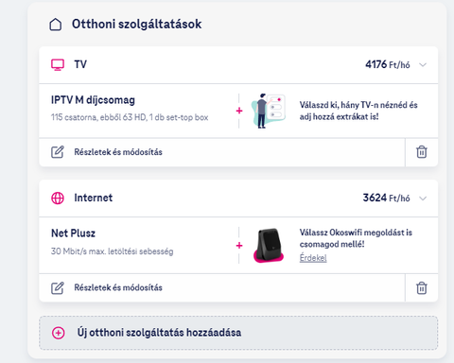Open Részletek és módosítás for the TV package

tap(118, 152)
